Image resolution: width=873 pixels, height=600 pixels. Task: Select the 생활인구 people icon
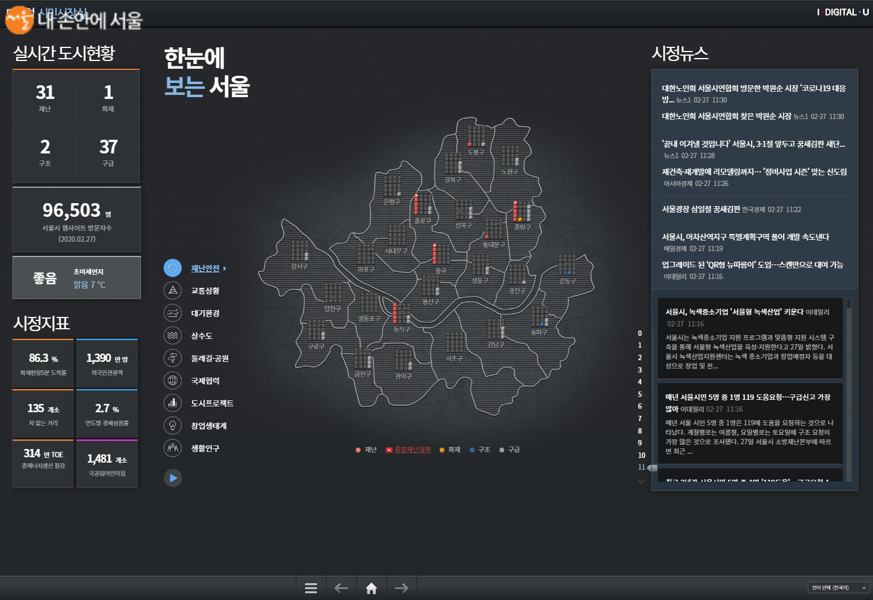pos(172,448)
